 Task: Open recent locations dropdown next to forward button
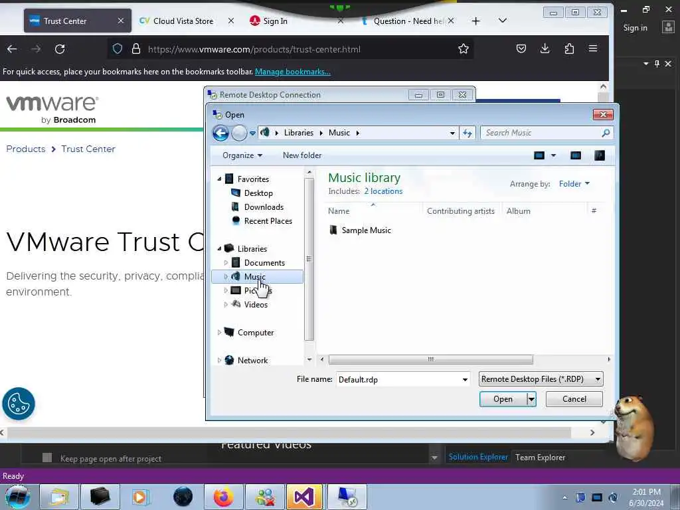coord(252,133)
